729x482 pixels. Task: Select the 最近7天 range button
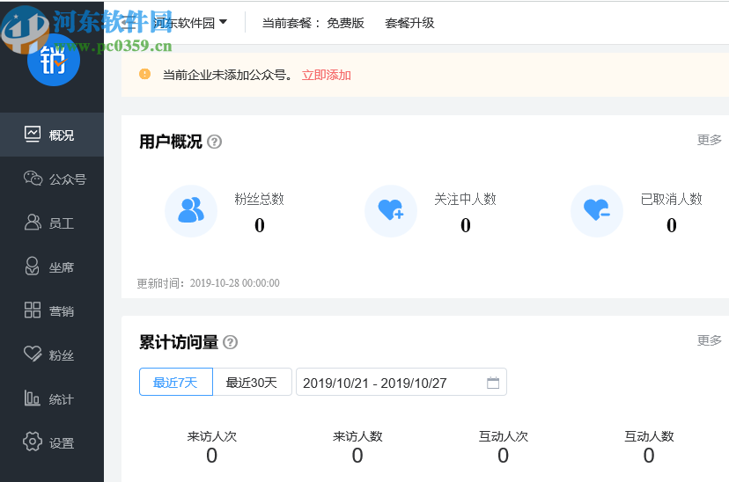point(176,382)
